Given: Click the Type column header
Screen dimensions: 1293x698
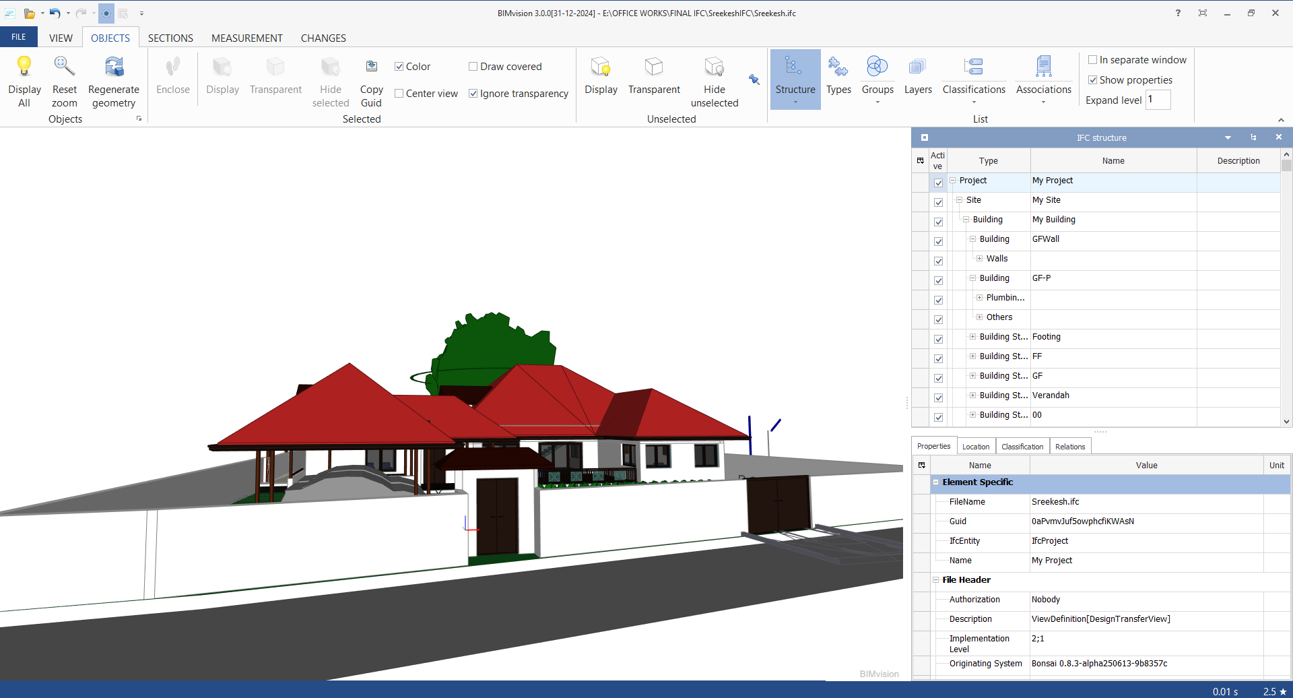Looking at the screenshot, I should 989,160.
